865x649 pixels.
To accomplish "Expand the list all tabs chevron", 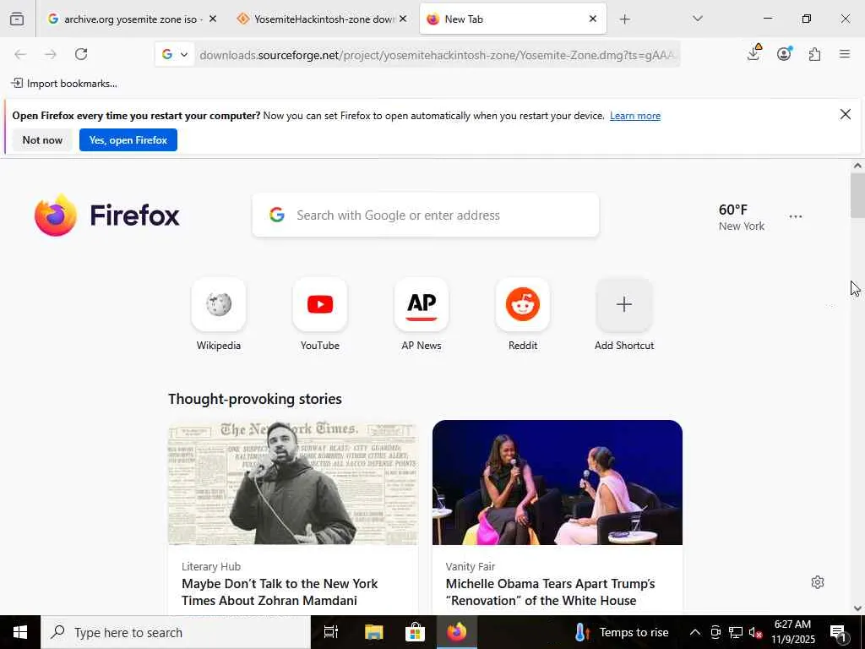I will coord(697,19).
